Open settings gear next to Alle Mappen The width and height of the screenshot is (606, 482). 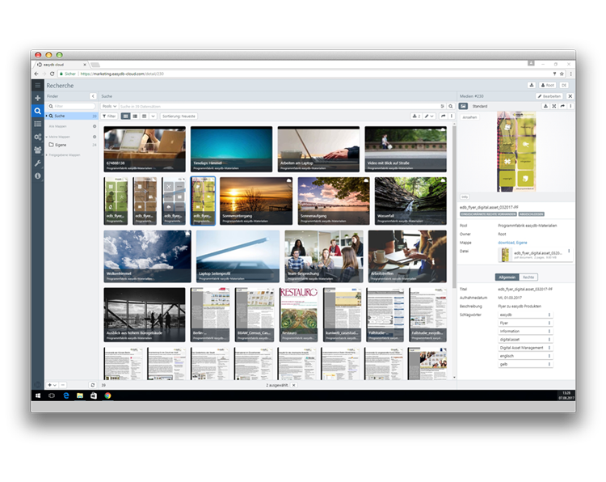tap(95, 126)
